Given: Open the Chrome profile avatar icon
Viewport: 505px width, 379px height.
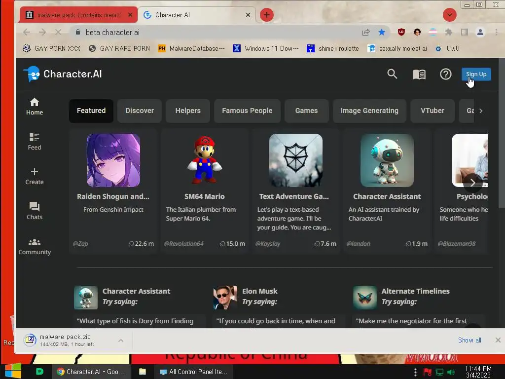Looking at the screenshot, I should [480, 32].
